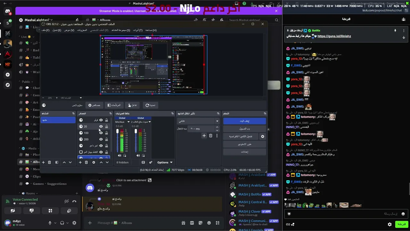This screenshot has width=410, height=231.
Task: Add a scene transition with plus icon
Action: [204, 136]
